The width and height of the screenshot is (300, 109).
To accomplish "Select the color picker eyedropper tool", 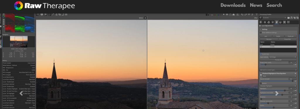I will tap(56, 14).
